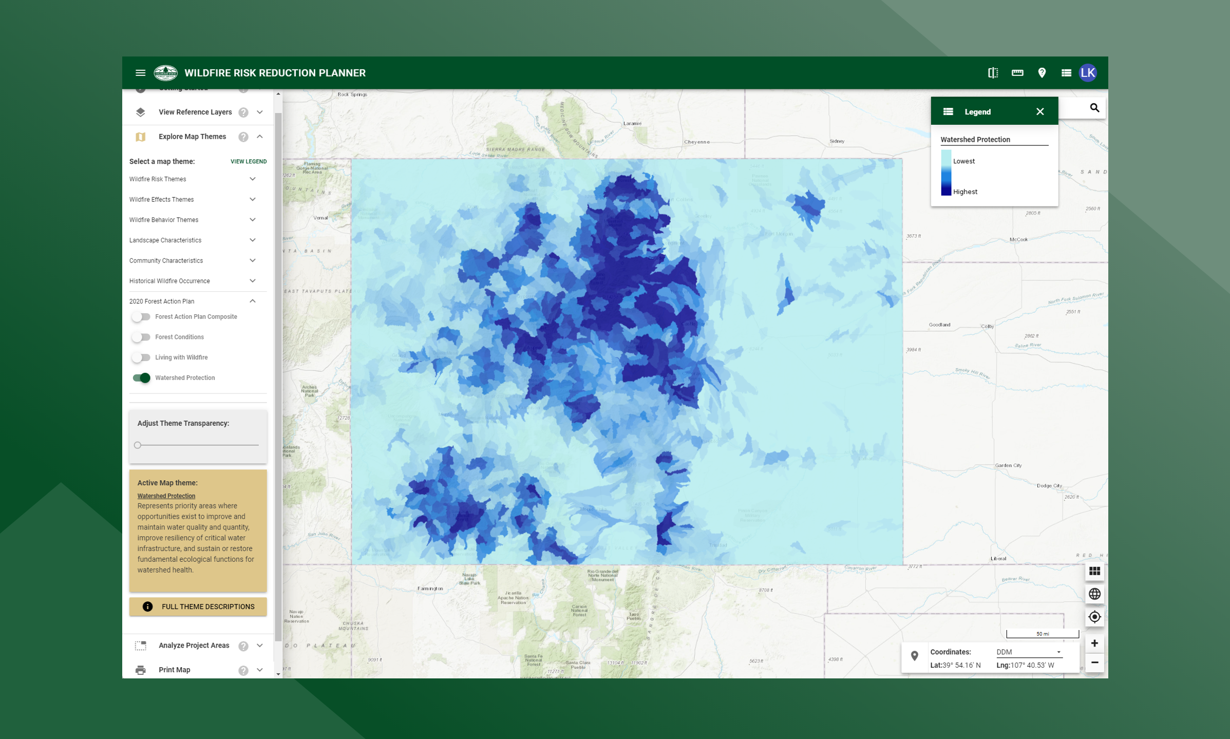Click the map search magnifier icon
The width and height of the screenshot is (1230, 739).
click(1094, 108)
